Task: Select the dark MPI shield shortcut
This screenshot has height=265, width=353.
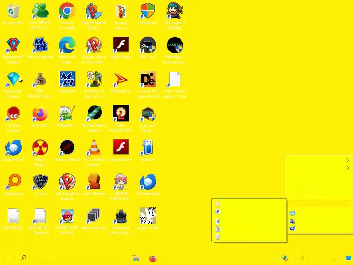Action: click(40, 181)
